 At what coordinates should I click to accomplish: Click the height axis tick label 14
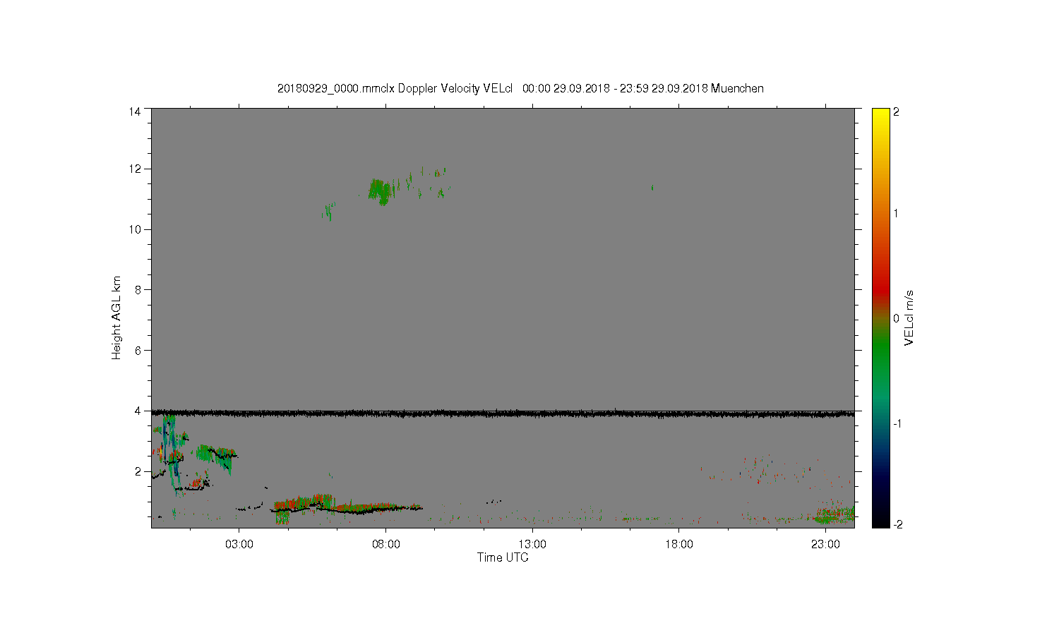[135, 111]
